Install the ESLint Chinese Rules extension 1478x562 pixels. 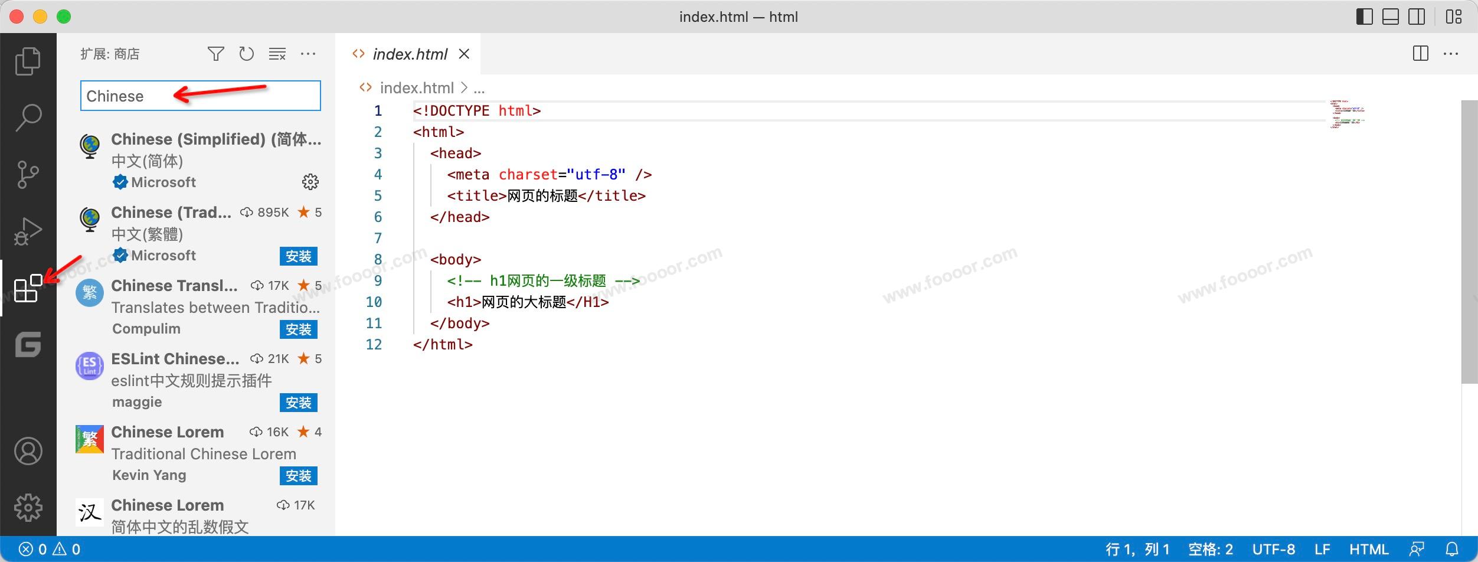pyautogui.click(x=298, y=403)
